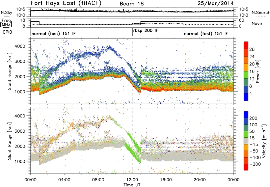The height and width of the screenshot is (187, 270).
Task: Pick the blue top segment of Velocity colorbar
Action: [246, 115]
